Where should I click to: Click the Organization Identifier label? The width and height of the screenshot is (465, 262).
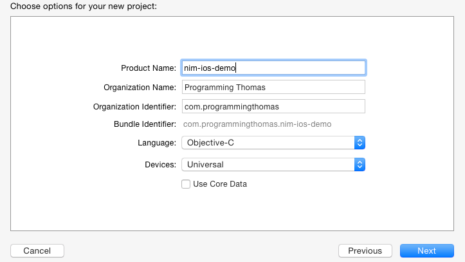pos(134,107)
